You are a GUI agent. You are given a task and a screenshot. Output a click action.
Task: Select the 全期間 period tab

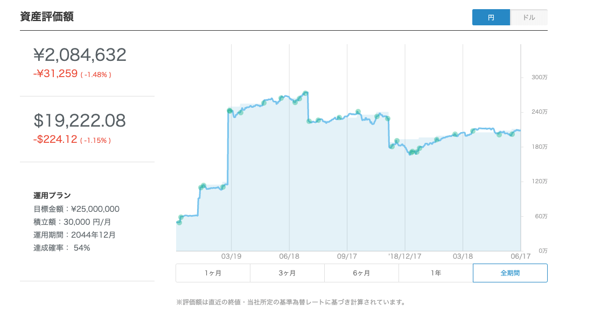(x=510, y=273)
